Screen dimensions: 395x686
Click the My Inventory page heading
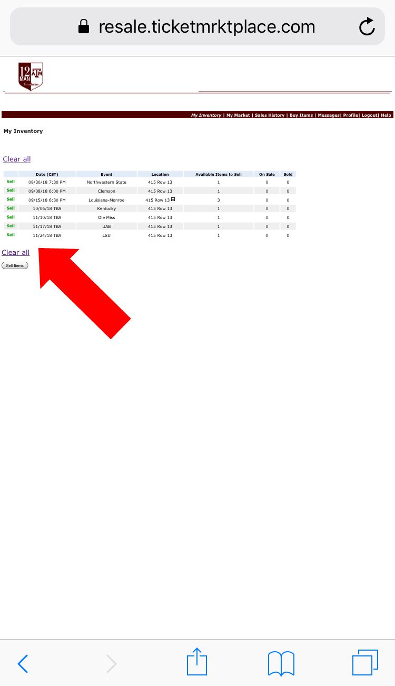(23, 131)
